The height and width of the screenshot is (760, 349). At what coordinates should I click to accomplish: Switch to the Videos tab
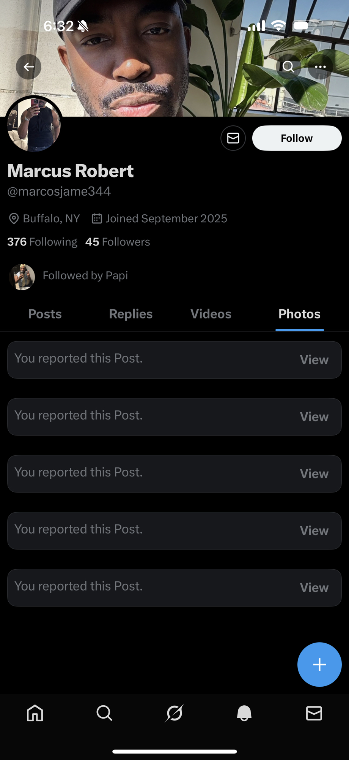pyautogui.click(x=211, y=314)
